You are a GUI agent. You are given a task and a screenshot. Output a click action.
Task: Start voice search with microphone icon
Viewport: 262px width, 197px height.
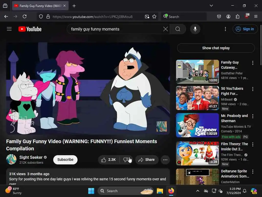coord(195,29)
